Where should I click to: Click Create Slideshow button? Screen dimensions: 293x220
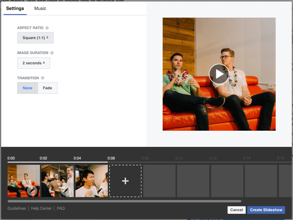(266, 210)
